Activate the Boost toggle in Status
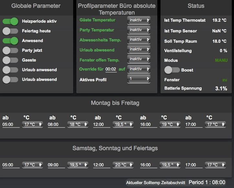The width and height of the screenshot is (234, 188). point(172,70)
